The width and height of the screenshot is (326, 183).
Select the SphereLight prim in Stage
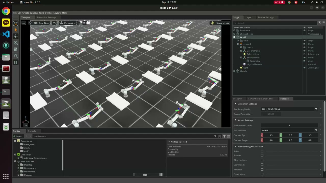tap(253, 54)
